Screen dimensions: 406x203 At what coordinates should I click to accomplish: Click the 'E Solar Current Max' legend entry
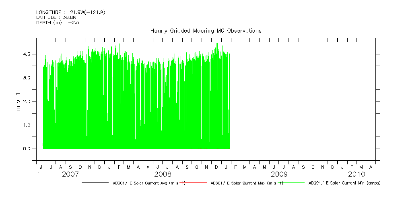point(247,183)
